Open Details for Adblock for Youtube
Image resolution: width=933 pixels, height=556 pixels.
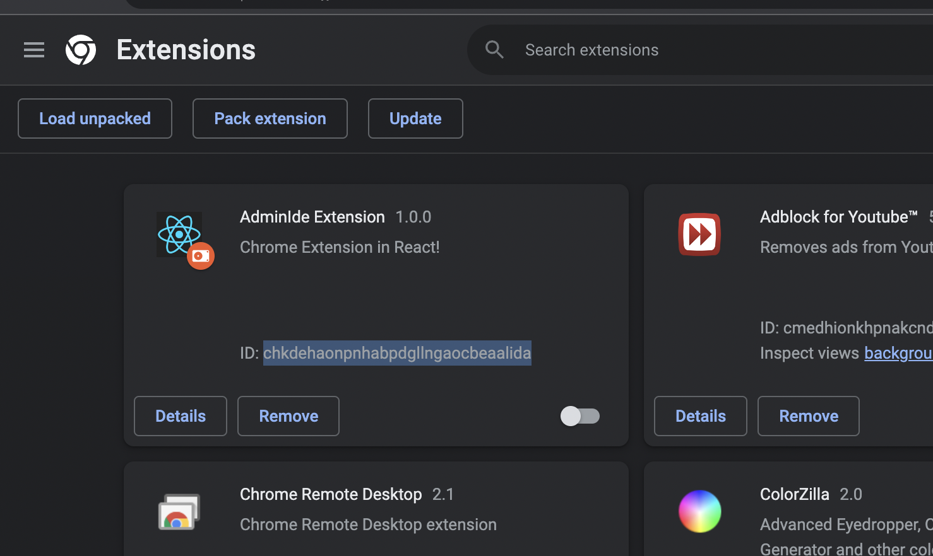pyautogui.click(x=701, y=416)
